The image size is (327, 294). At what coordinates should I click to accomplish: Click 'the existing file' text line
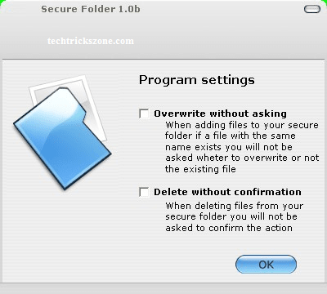tap(200, 169)
